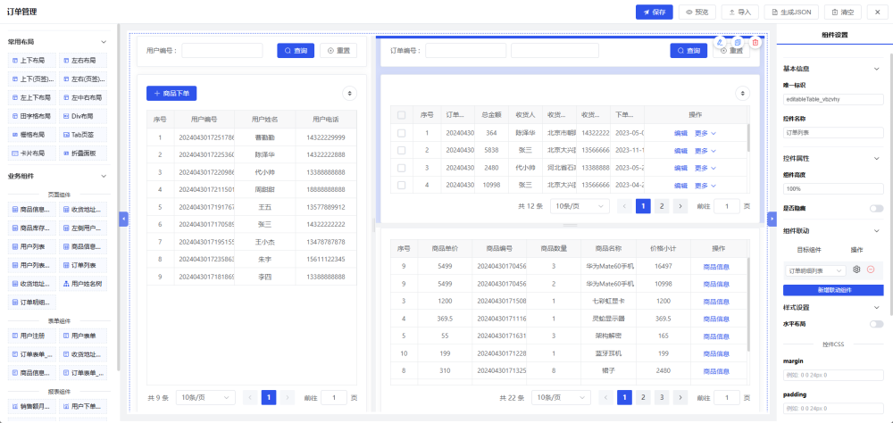Check the checkbox for order row 2
The height and width of the screenshot is (423, 893).
[402, 150]
